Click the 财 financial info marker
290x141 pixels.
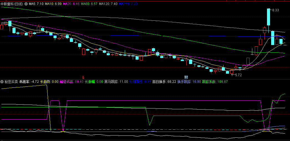coord(186,77)
